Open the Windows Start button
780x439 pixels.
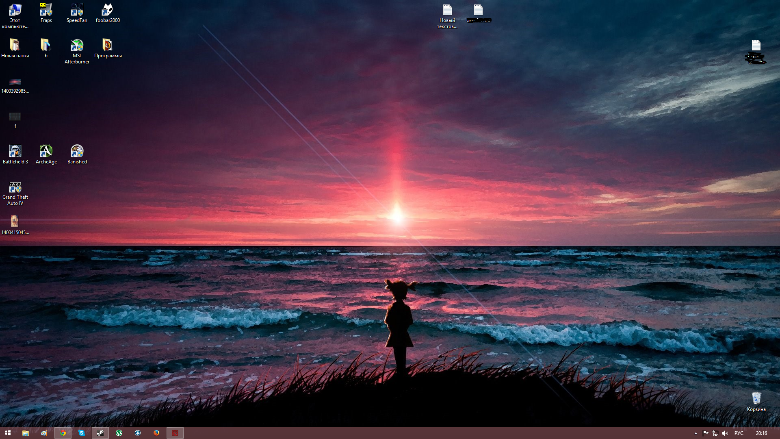click(x=8, y=433)
